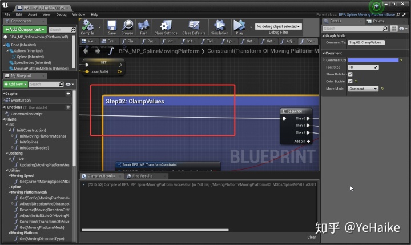Viewport: 411px width, 245px height.
Task: Add a new function with plus icon
Action: pyautogui.click(x=68, y=107)
